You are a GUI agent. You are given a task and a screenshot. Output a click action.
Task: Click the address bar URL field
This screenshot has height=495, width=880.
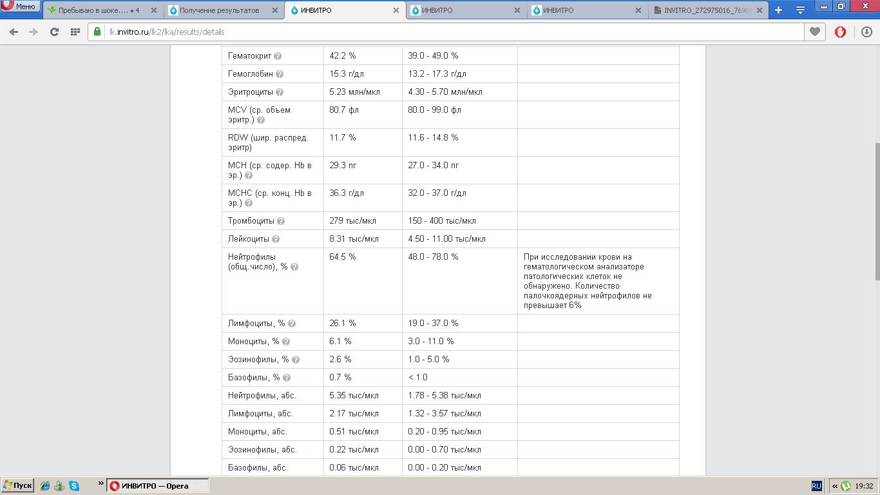(451, 32)
